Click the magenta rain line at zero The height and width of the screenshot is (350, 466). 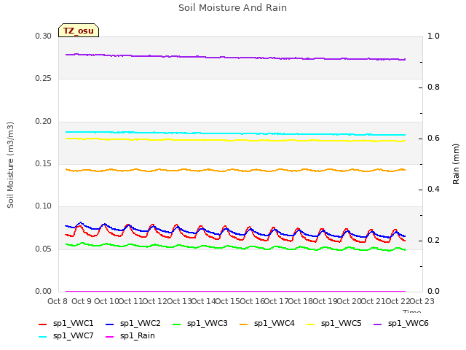click(234, 291)
